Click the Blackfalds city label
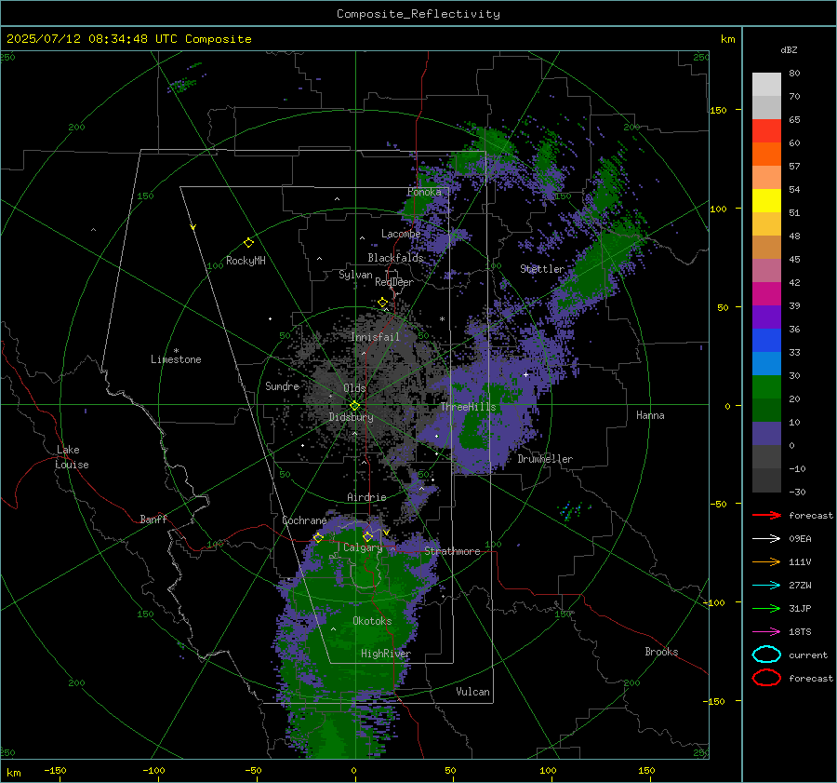The height and width of the screenshot is (783, 837). pos(395,258)
